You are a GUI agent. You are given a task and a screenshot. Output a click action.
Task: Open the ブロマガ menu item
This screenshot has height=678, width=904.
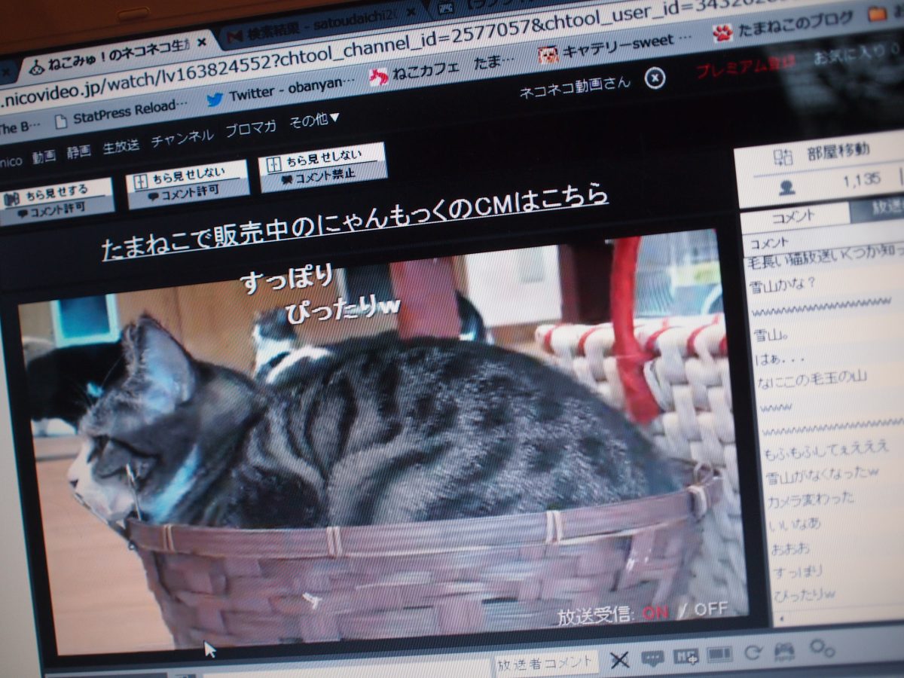click(x=251, y=130)
